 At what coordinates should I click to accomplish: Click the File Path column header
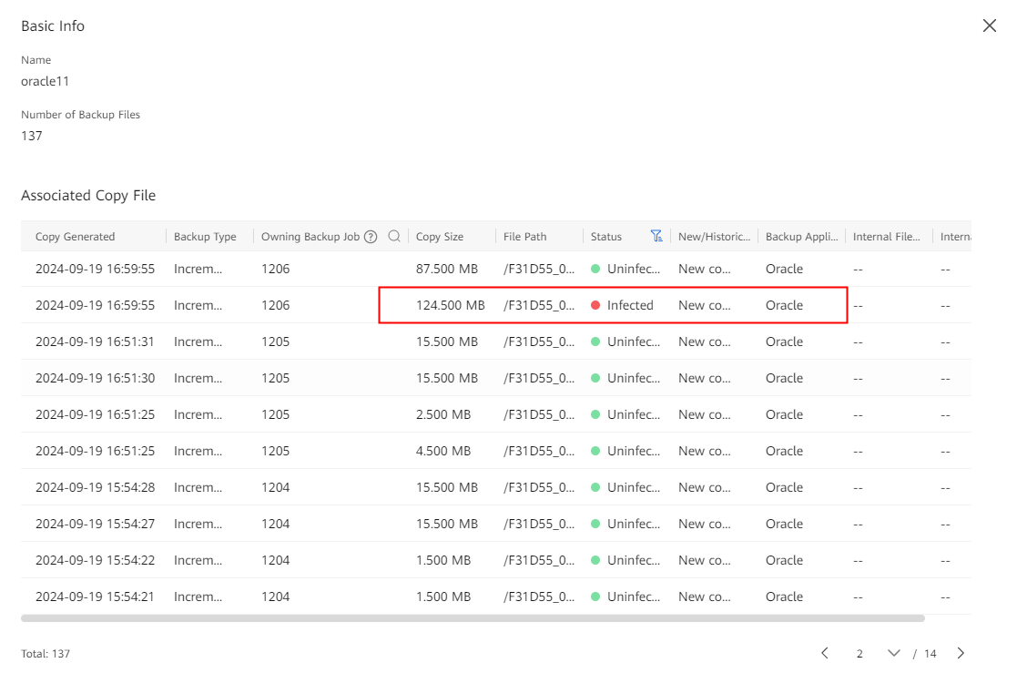[x=525, y=237]
